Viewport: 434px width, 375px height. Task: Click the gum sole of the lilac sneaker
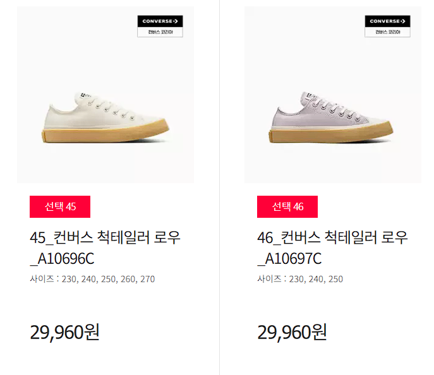click(331, 134)
